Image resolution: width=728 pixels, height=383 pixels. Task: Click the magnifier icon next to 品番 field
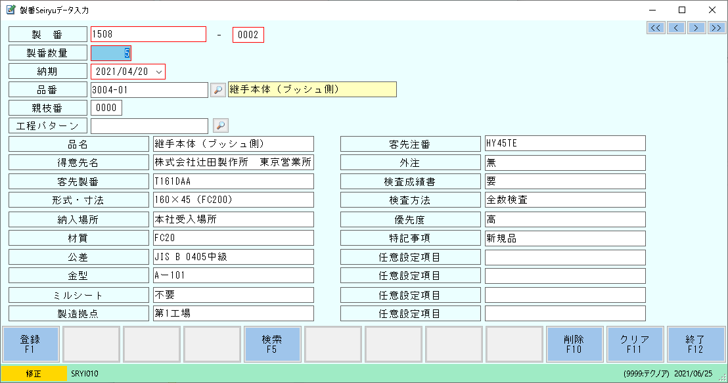[217, 90]
